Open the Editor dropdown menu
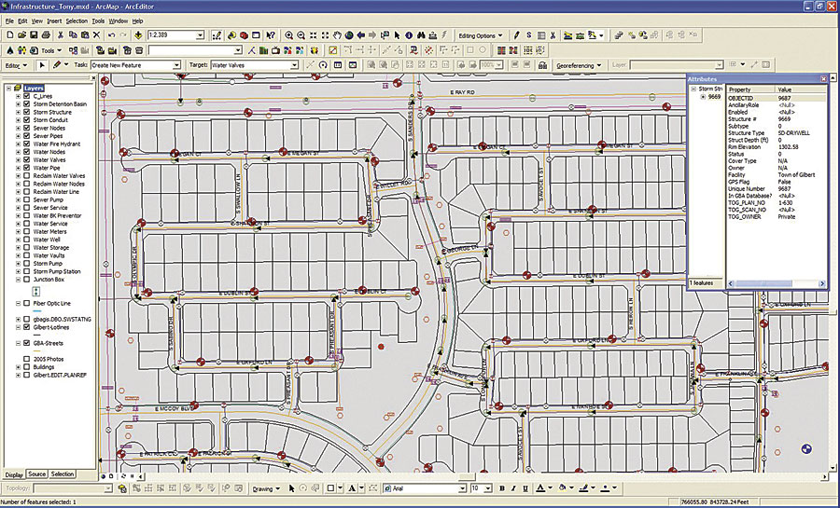The image size is (840, 508). (16, 65)
